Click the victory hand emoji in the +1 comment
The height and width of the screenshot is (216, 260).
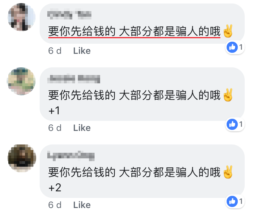228,95
